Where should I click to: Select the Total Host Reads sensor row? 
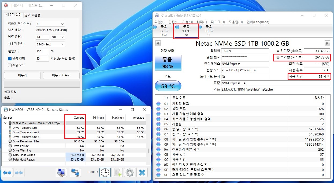point(74,159)
